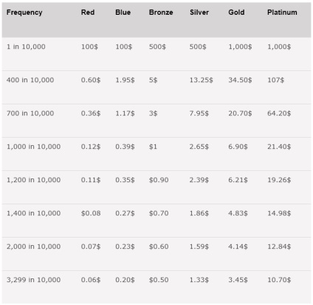Click the Blue column header
313x305 pixels.
point(123,13)
